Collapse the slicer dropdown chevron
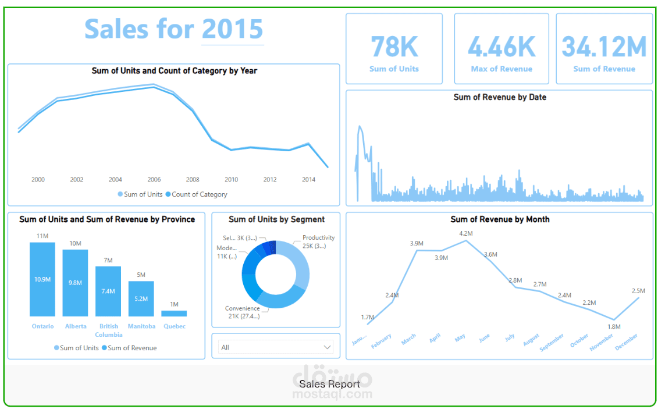The width and height of the screenshot is (665, 409). (x=326, y=347)
